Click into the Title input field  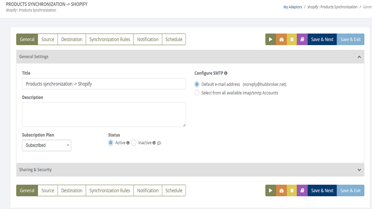point(104,84)
